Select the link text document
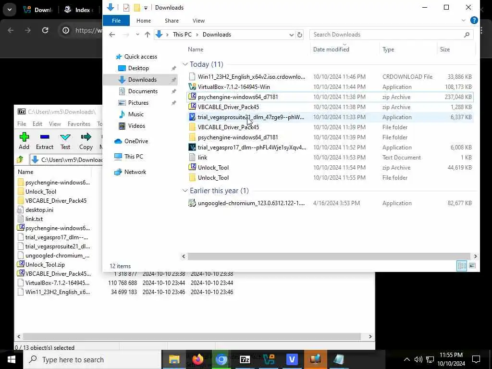 (330, 158)
